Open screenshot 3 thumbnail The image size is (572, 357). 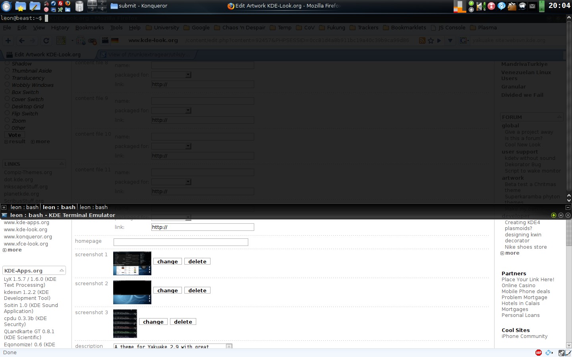[x=125, y=324]
